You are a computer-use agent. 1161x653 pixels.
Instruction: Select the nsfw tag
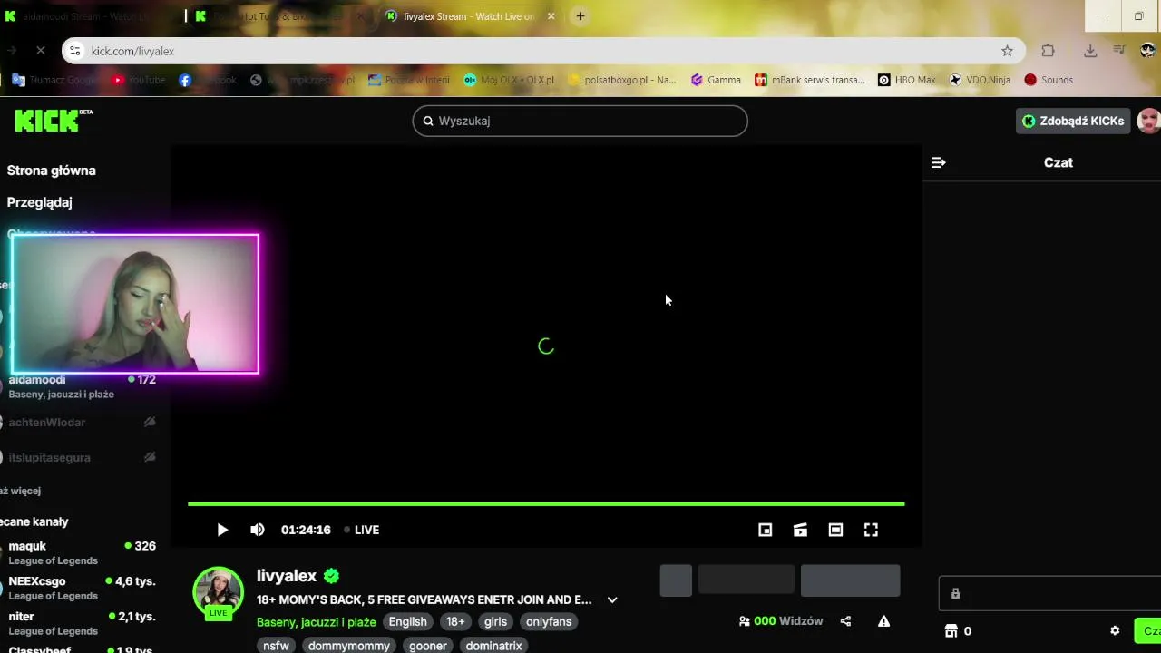tap(276, 646)
